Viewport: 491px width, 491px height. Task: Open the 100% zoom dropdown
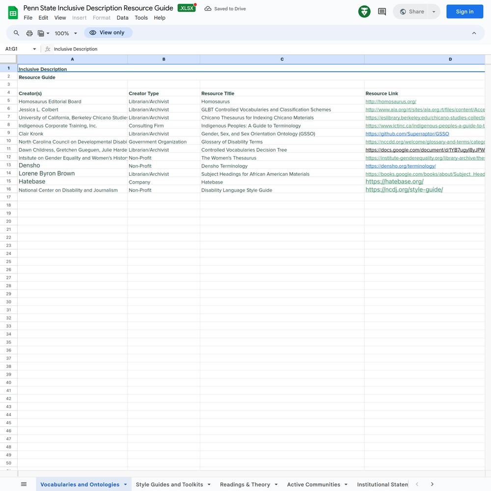click(x=66, y=33)
